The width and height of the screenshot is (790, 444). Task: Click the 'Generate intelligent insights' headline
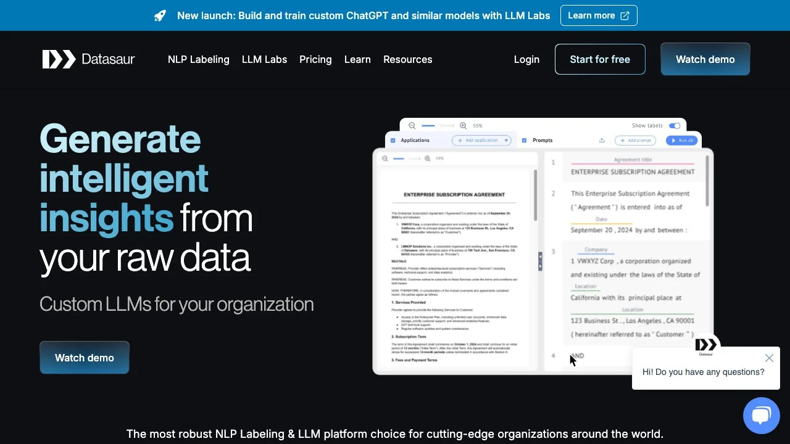click(124, 178)
